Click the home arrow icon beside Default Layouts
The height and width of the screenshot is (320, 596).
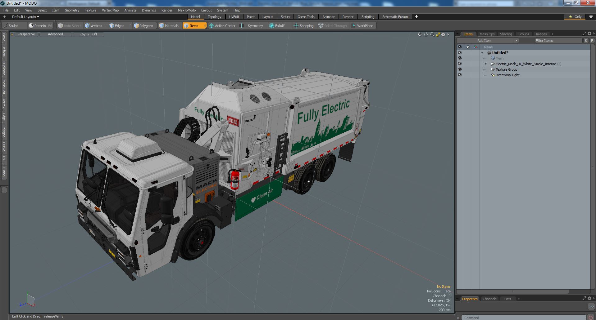click(x=4, y=17)
